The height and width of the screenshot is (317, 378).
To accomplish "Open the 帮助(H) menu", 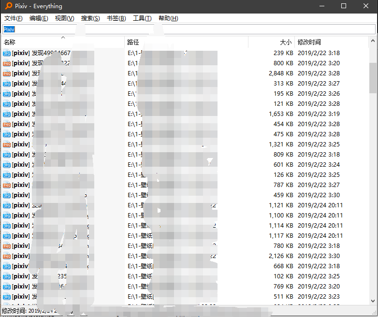I will pyautogui.click(x=168, y=18).
